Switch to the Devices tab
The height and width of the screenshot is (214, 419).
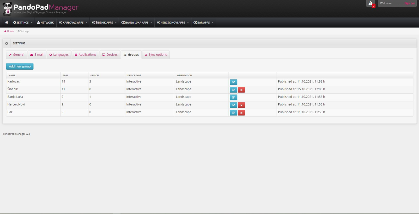pos(110,55)
